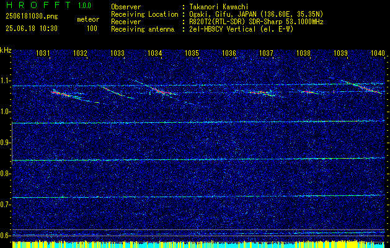Click the Observer label
Image resolution: width=390 pixels, height=248 pixels.
click(126, 7)
